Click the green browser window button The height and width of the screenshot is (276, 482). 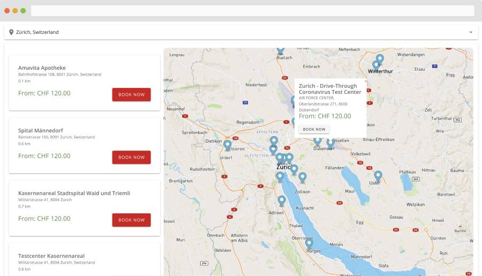pyautogui.click(x=23, y=11)
